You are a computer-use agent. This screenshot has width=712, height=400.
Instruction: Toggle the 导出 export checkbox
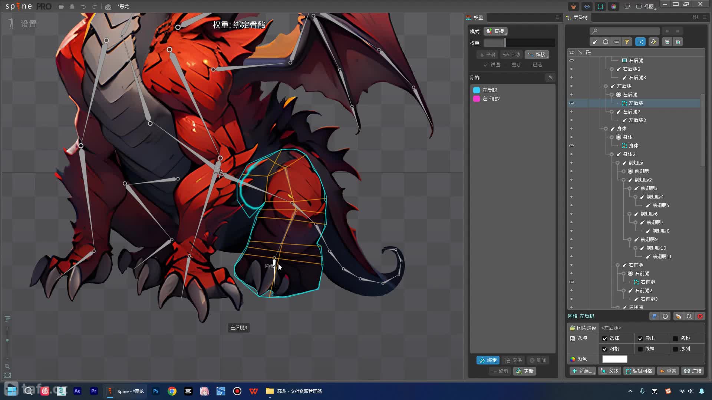click(x=640, y=339)
